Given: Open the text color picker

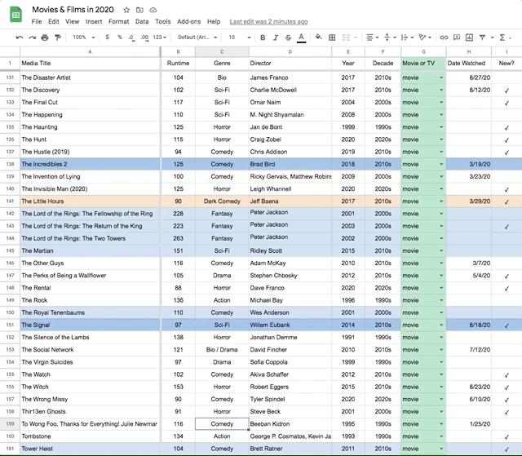Looking at the screenshot, I should click(301, 38).
